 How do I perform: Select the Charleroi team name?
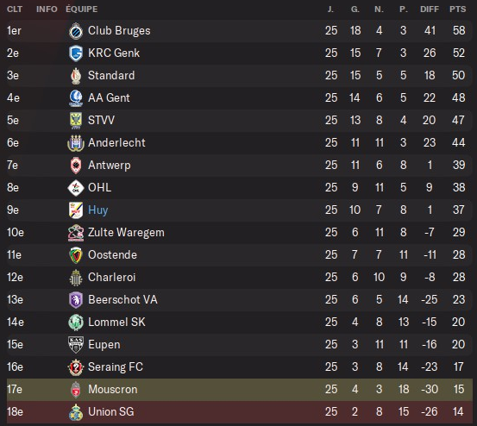tap(111, 278)
